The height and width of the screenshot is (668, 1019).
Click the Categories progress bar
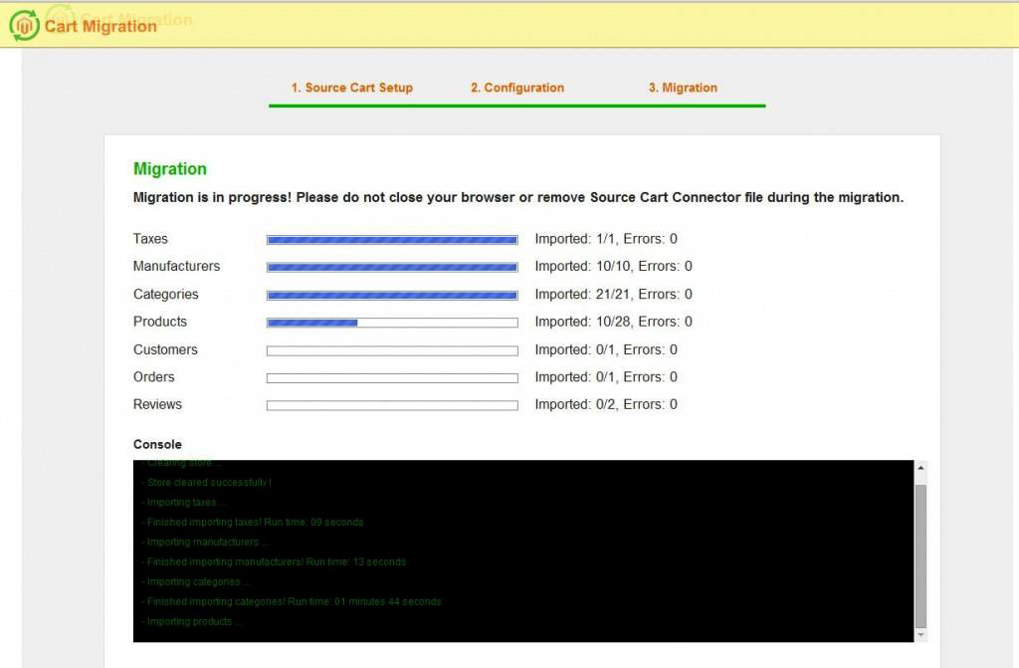tap(392, 295)
